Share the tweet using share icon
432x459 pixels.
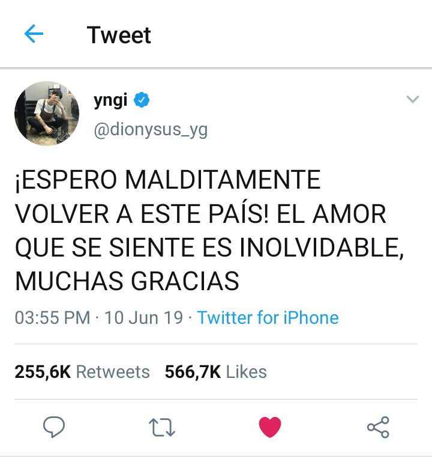click(x=378, y=427)
